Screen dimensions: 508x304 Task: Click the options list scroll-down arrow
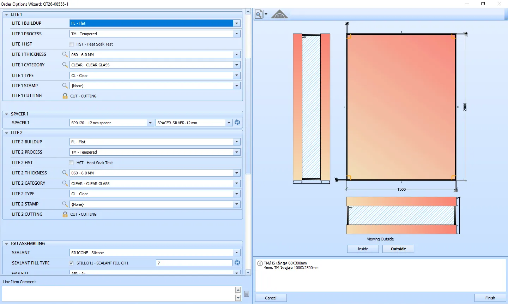pos(248,272)
